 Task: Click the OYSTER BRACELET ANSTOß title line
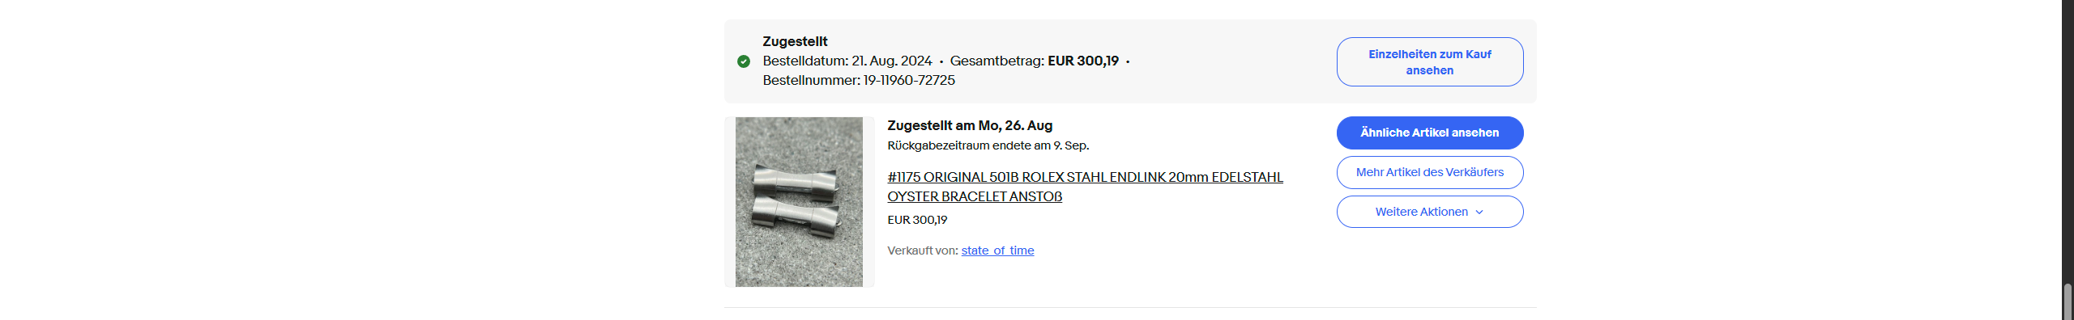(x=975, y=196)
